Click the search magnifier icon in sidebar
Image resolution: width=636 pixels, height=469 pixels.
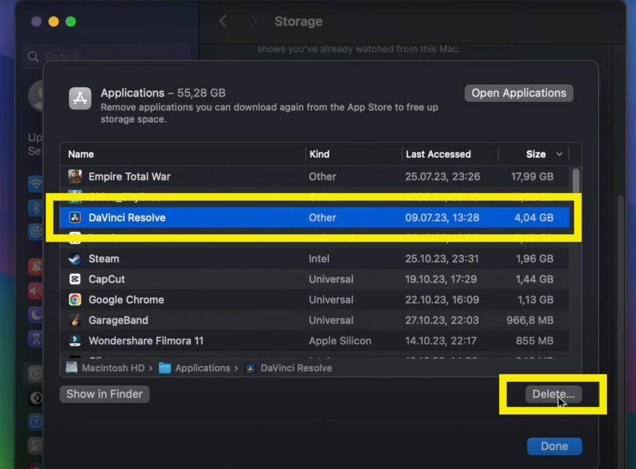click(x=33, y=57)
